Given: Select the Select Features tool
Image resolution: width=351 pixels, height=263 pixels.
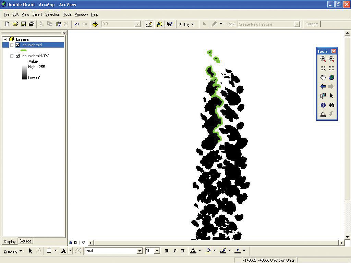Looking at the screenshot, I should 323,96.
